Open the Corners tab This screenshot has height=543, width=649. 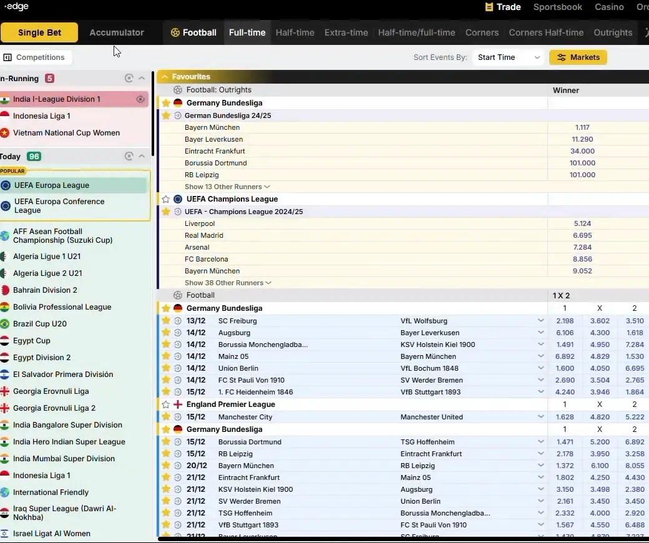(482, 32)
